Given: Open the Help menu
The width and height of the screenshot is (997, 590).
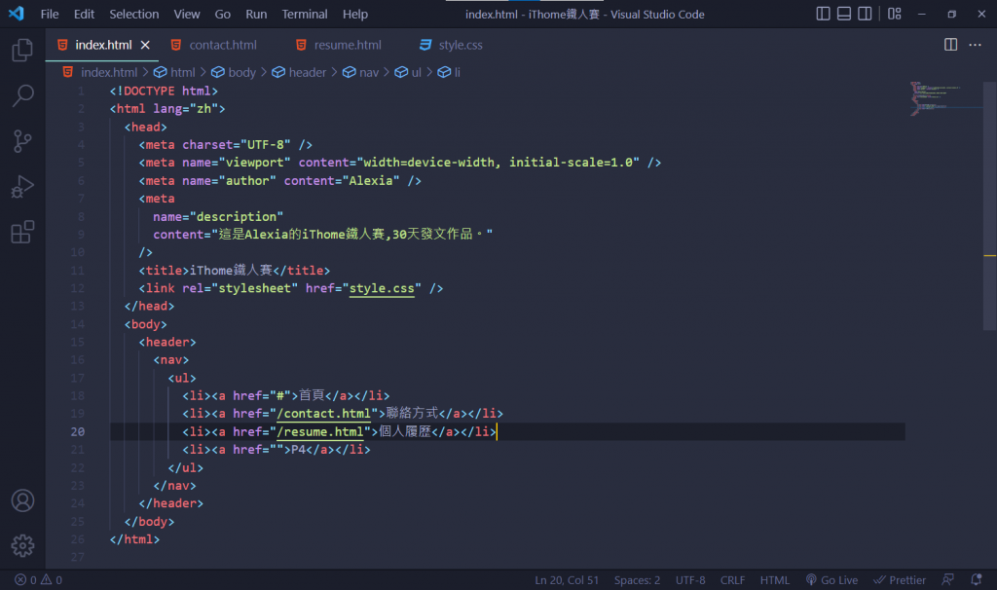Looking at the screenshot, I should [355, 14].
